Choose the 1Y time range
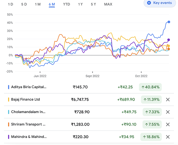Screen dimensions: 178x145 [x=80, y=4]
